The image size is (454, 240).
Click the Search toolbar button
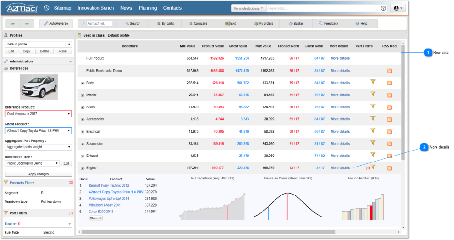click(132, 24)
